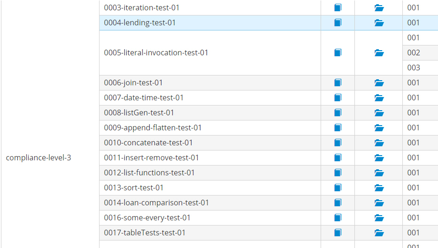This screenshot has width=438, height=248.
Task: Select test case 003 of literal-invocation test
Action: (414, 68)
